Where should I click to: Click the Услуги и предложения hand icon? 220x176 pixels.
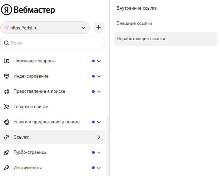[6, 122]
